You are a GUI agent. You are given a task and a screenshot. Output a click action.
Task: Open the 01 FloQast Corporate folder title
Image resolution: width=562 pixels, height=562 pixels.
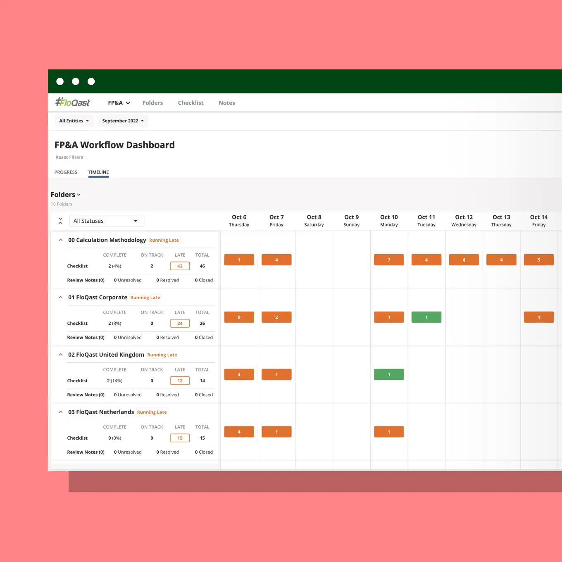98,298
